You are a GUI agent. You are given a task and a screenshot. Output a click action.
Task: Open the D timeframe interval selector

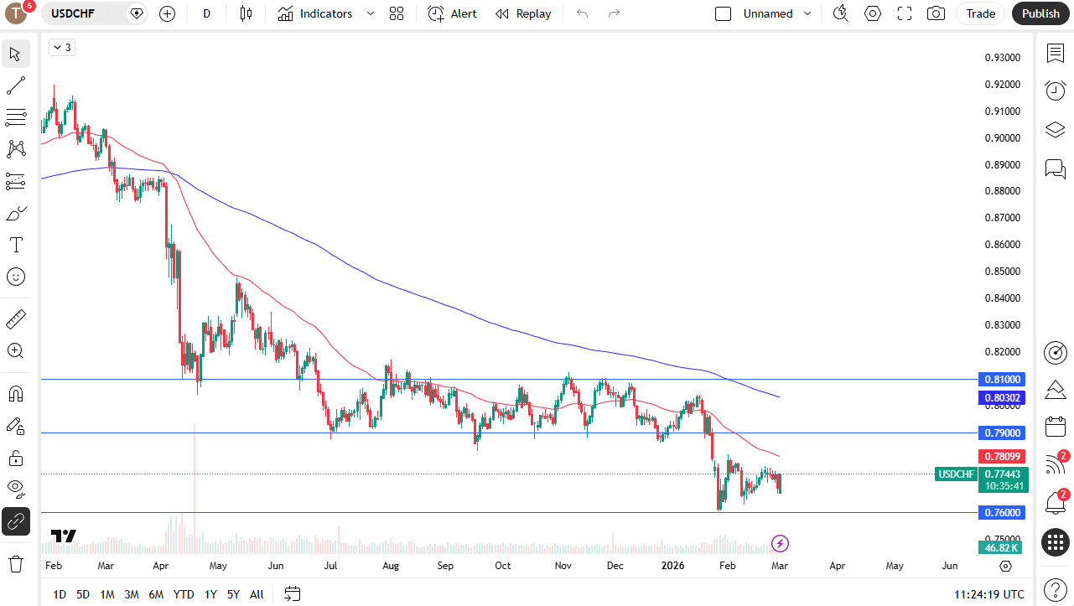(207, 13)
